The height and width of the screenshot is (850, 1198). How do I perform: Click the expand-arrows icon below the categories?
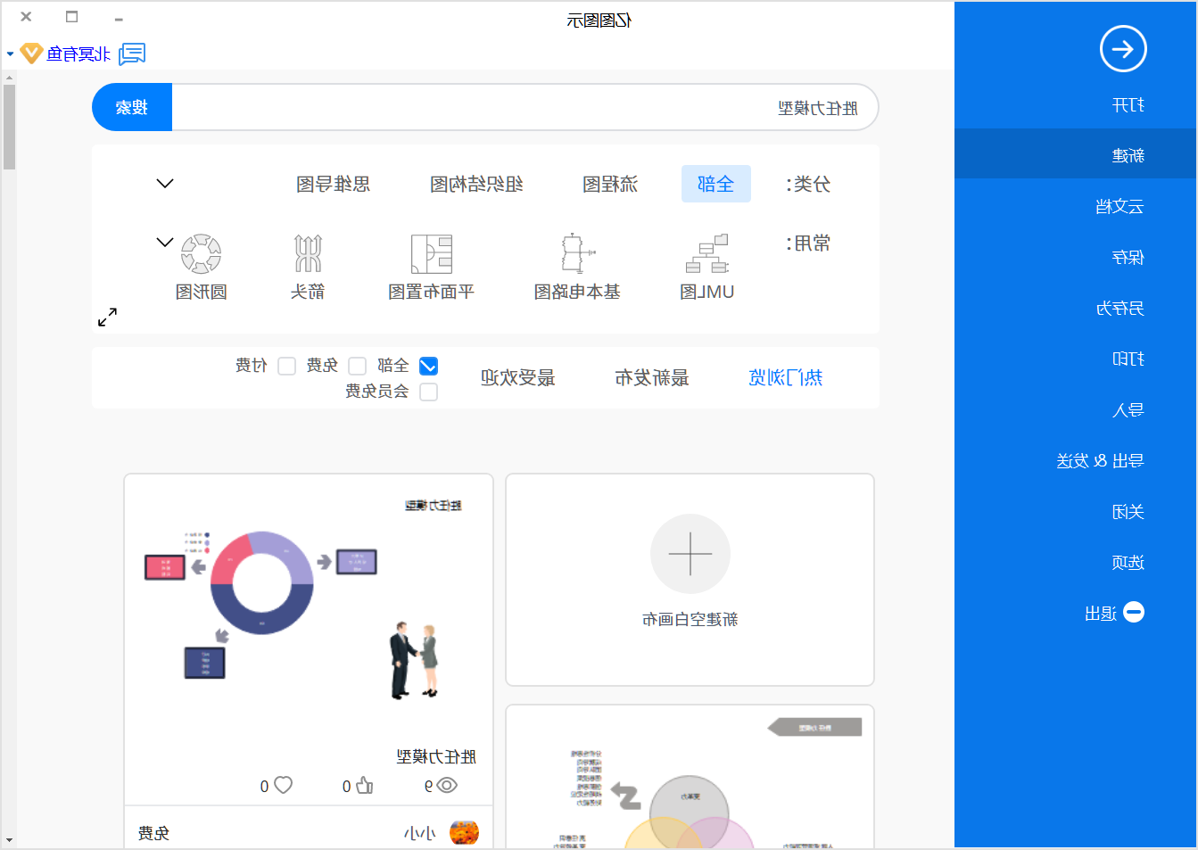point(108,317)
